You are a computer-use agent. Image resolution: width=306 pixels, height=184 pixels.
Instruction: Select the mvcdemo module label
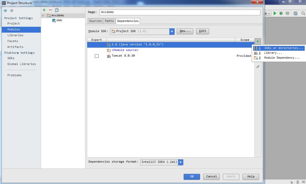pyautogui.click(x=58, y=16)
